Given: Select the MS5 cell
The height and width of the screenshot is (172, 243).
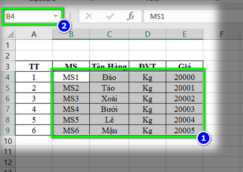Looking at the screenshot, I should click(x=71, y=120).
